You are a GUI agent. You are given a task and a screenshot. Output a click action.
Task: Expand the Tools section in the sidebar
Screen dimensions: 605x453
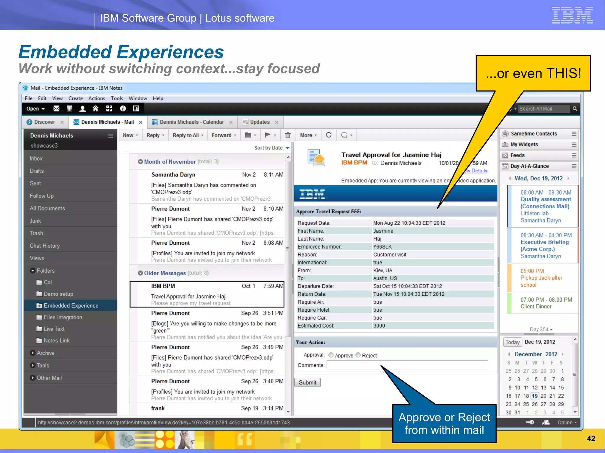tap(33, 365)
